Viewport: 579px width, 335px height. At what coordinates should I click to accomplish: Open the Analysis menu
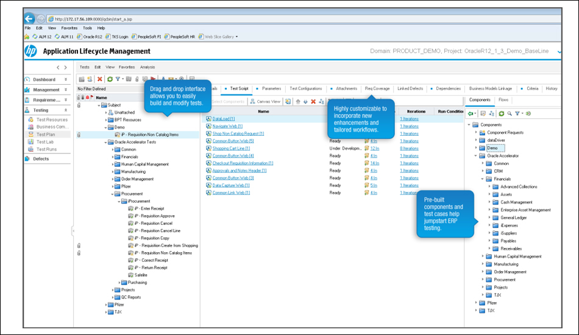[147, 67]
